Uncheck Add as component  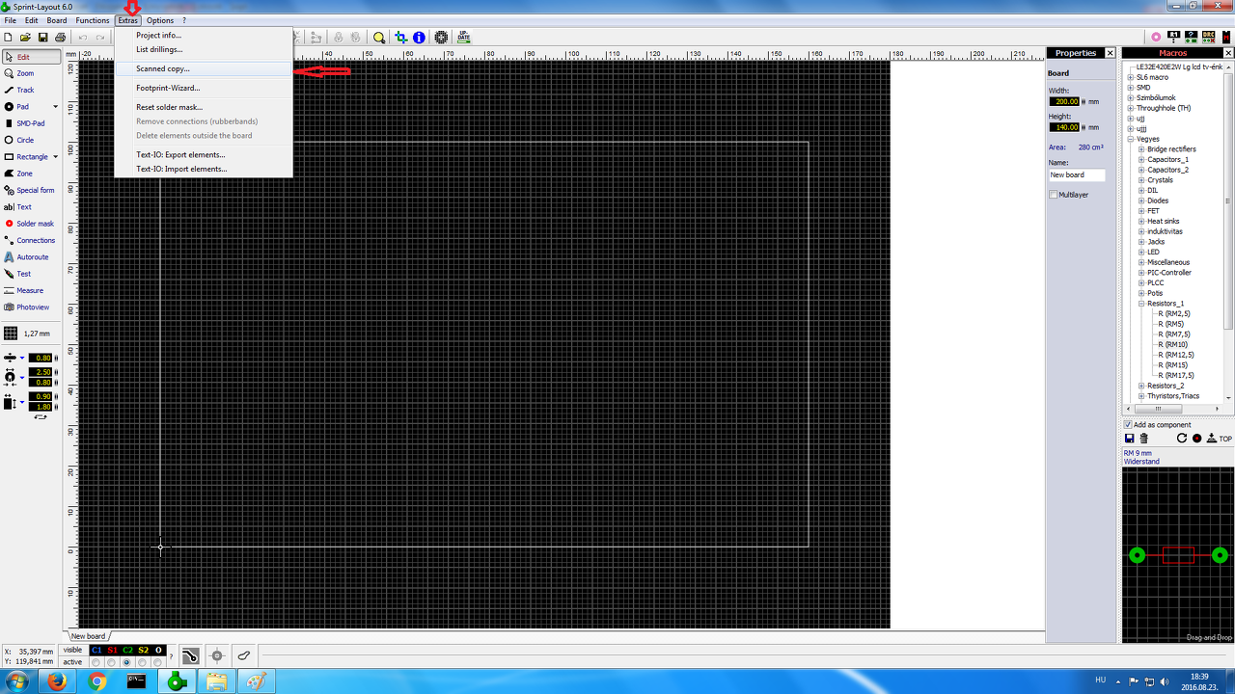click(x=1128, y=424)
